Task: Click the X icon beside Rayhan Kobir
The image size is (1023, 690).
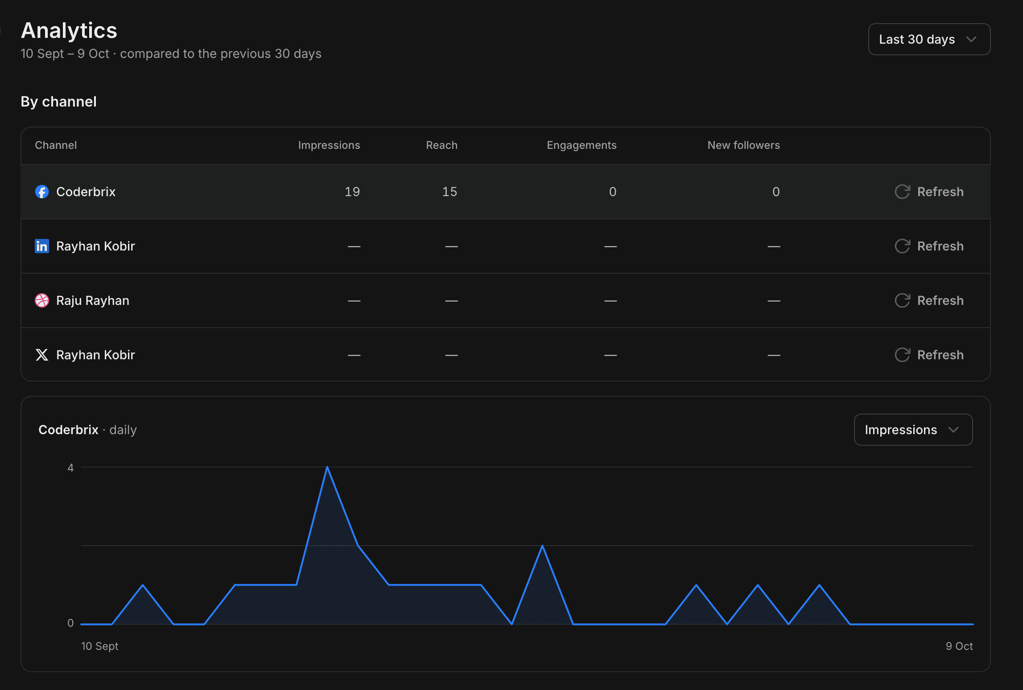Action: [42, 355]
